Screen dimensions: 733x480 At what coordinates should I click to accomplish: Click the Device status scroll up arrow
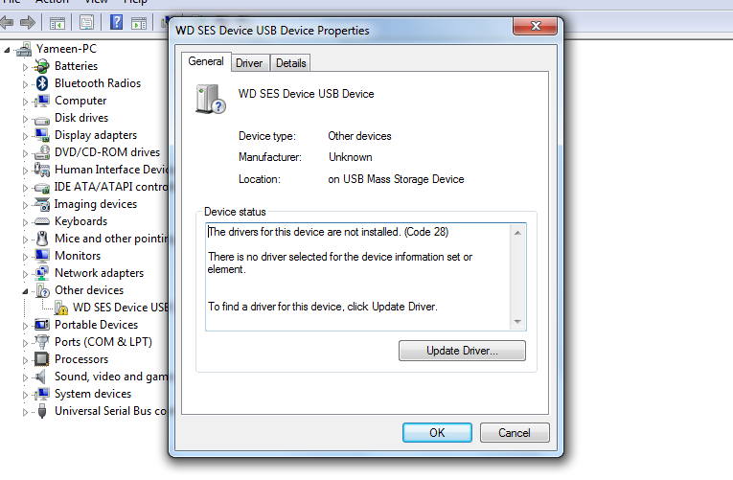[x=517, y=232]
